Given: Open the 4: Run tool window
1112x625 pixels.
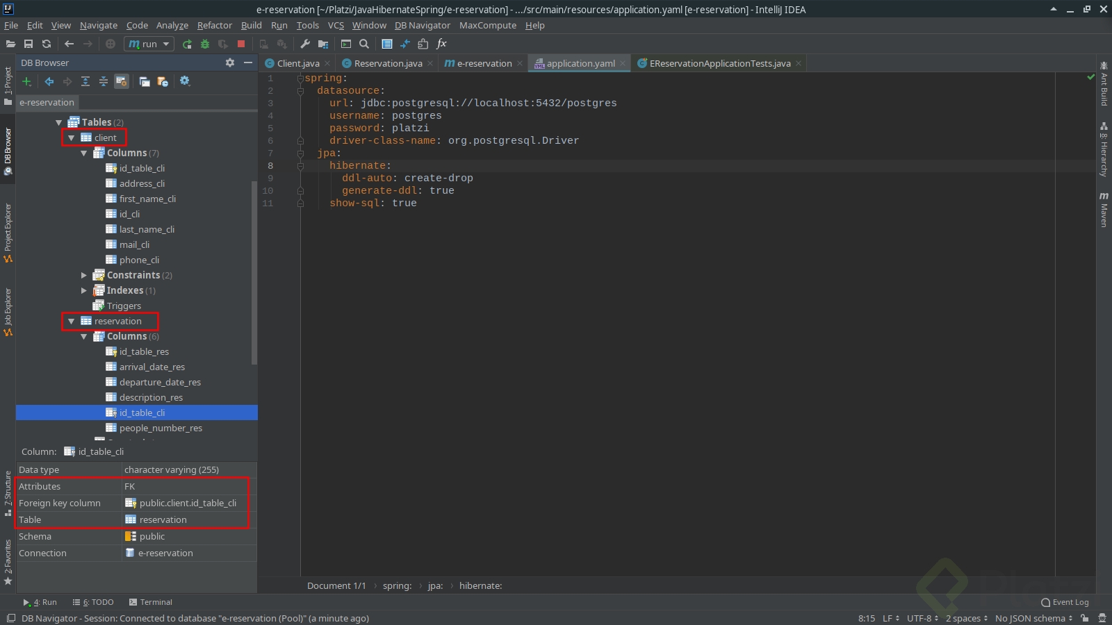Looking at the screenshot, I should pos(40,602).
